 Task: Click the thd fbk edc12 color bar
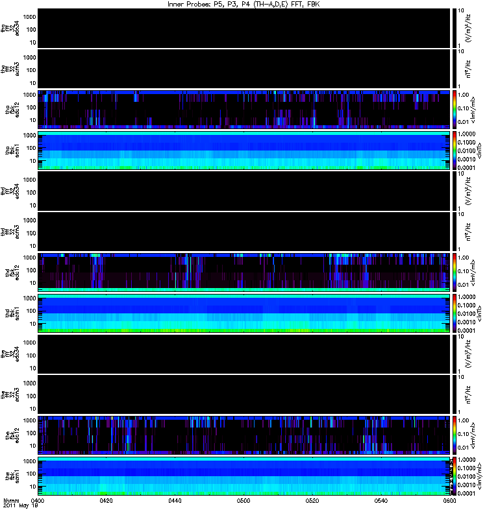(454, 272)
